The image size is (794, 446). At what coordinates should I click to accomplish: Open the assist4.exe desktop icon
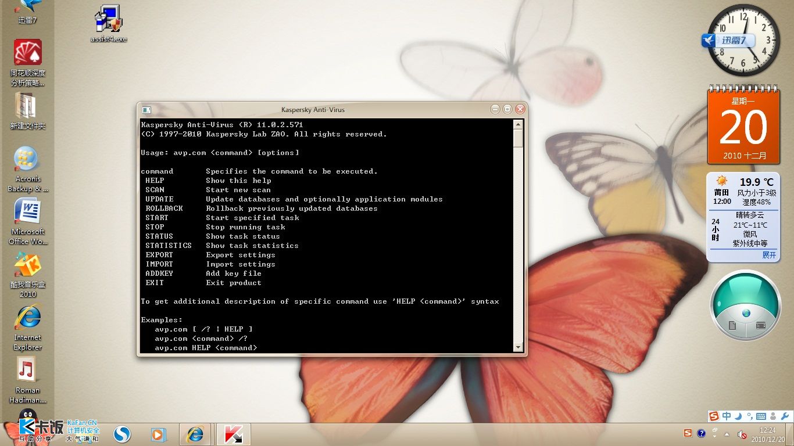[x=108, y=23]
